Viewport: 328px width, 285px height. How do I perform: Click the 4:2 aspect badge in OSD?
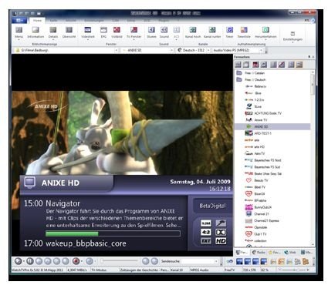click(206, 232)
